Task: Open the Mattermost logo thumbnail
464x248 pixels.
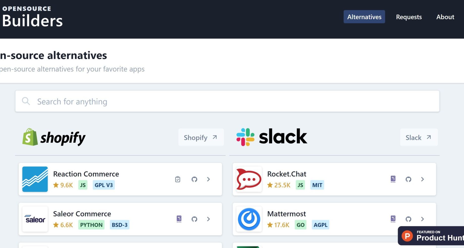Action: coord(249,219)
